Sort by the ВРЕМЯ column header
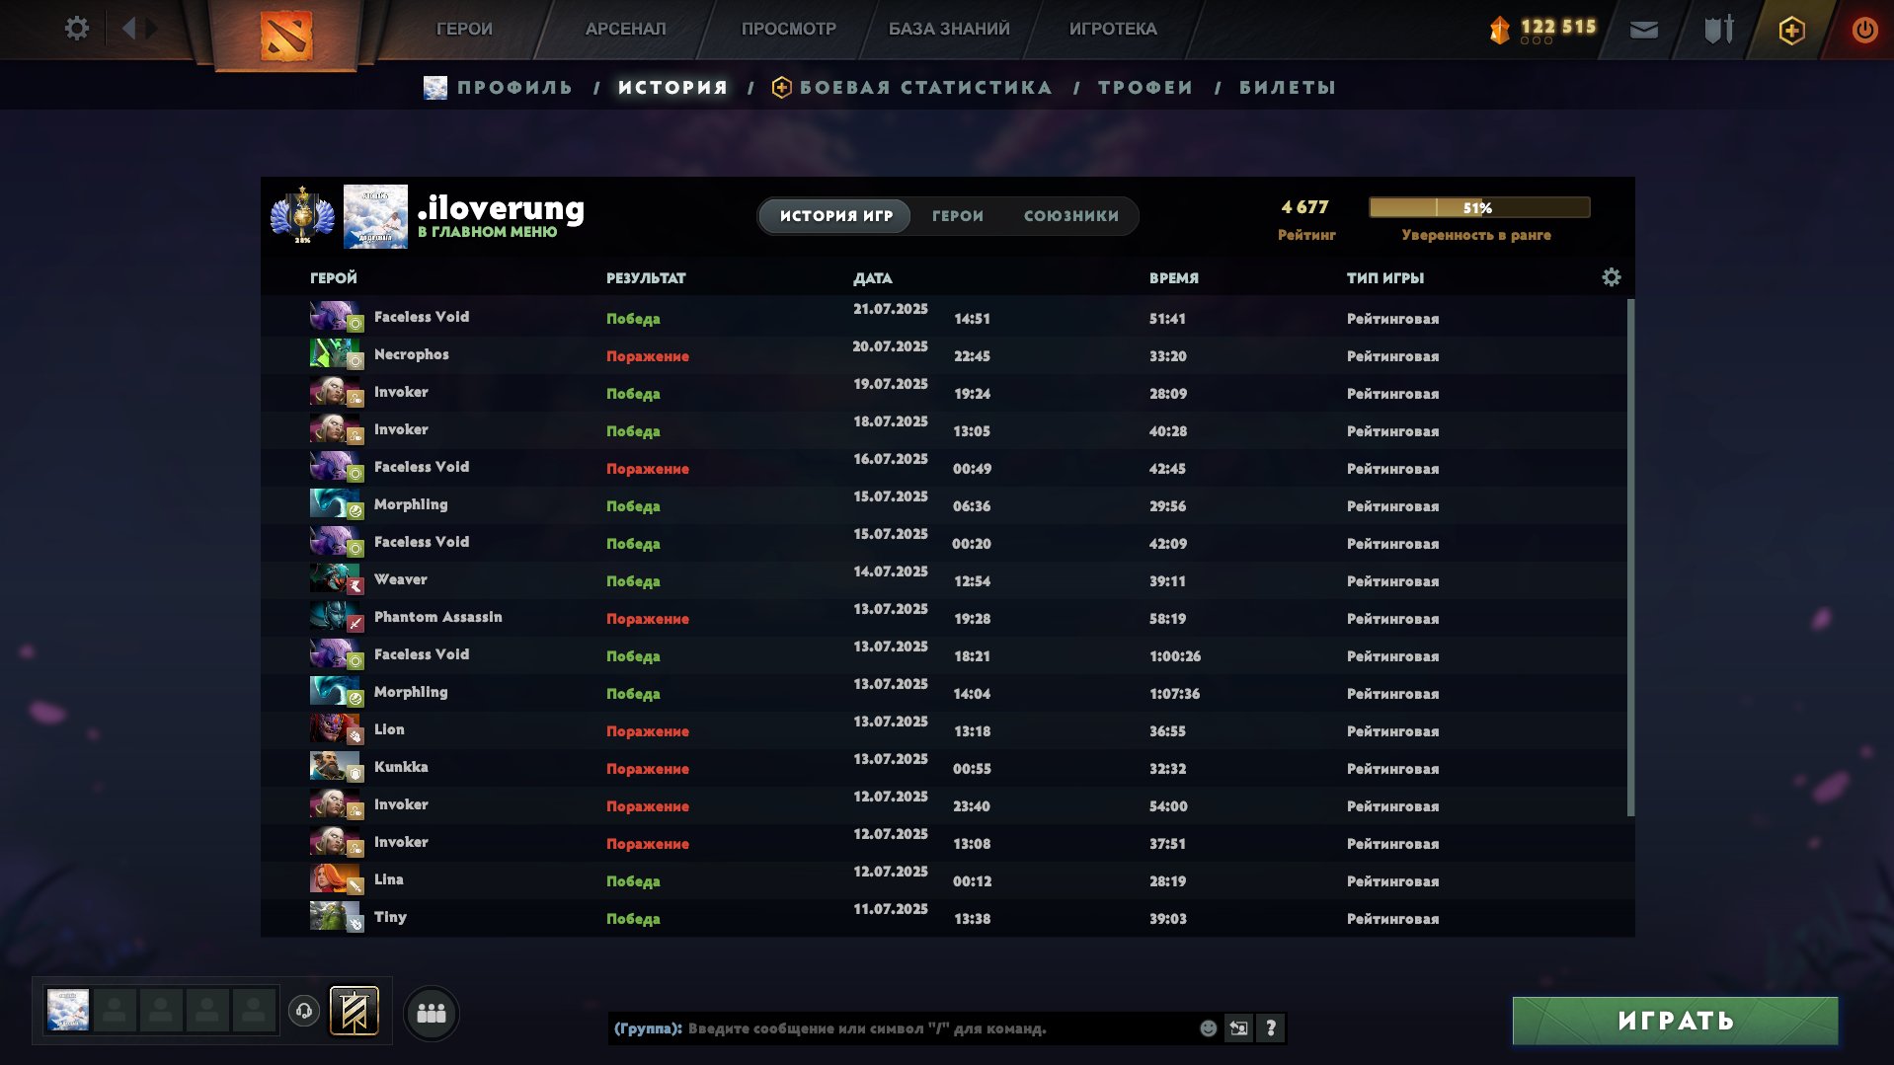Viewport: 1894px width, 1065px height. click(1173, 277)
